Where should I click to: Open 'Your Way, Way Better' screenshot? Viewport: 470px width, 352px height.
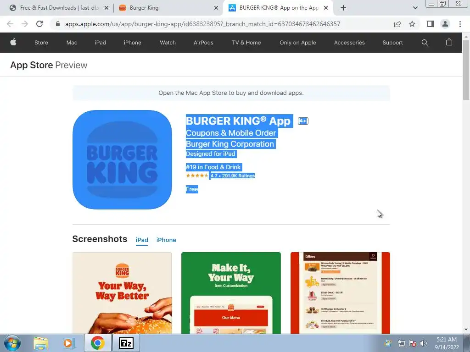point(122,293)
